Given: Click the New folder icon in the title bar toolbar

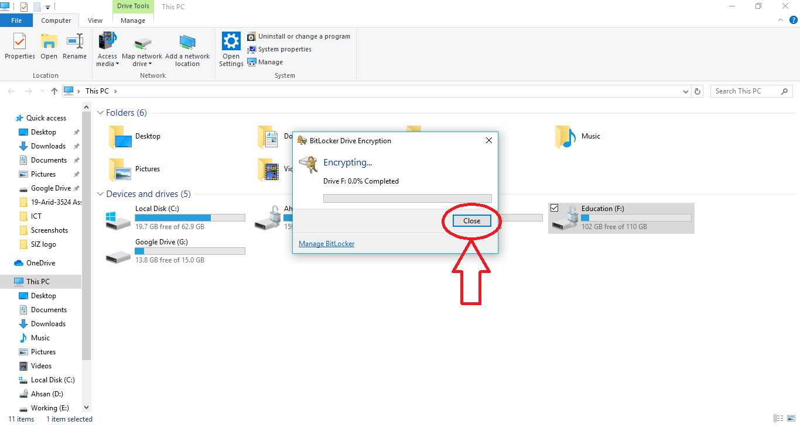Looking at the screenshot, I should coord(37,7).
